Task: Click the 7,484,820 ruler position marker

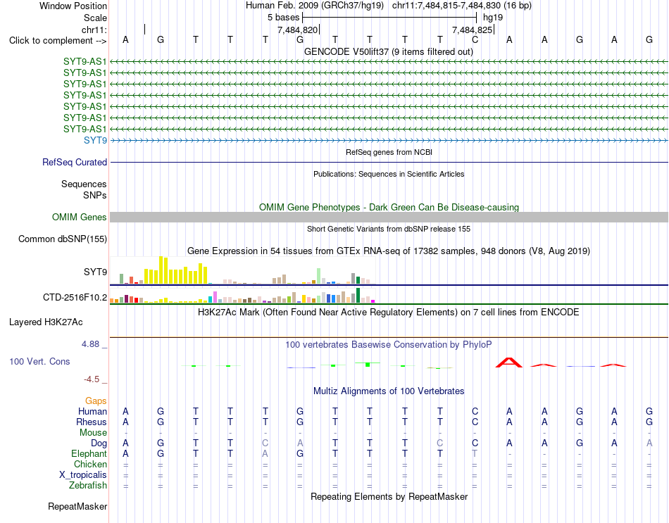Action: click(x=297, y=30)
